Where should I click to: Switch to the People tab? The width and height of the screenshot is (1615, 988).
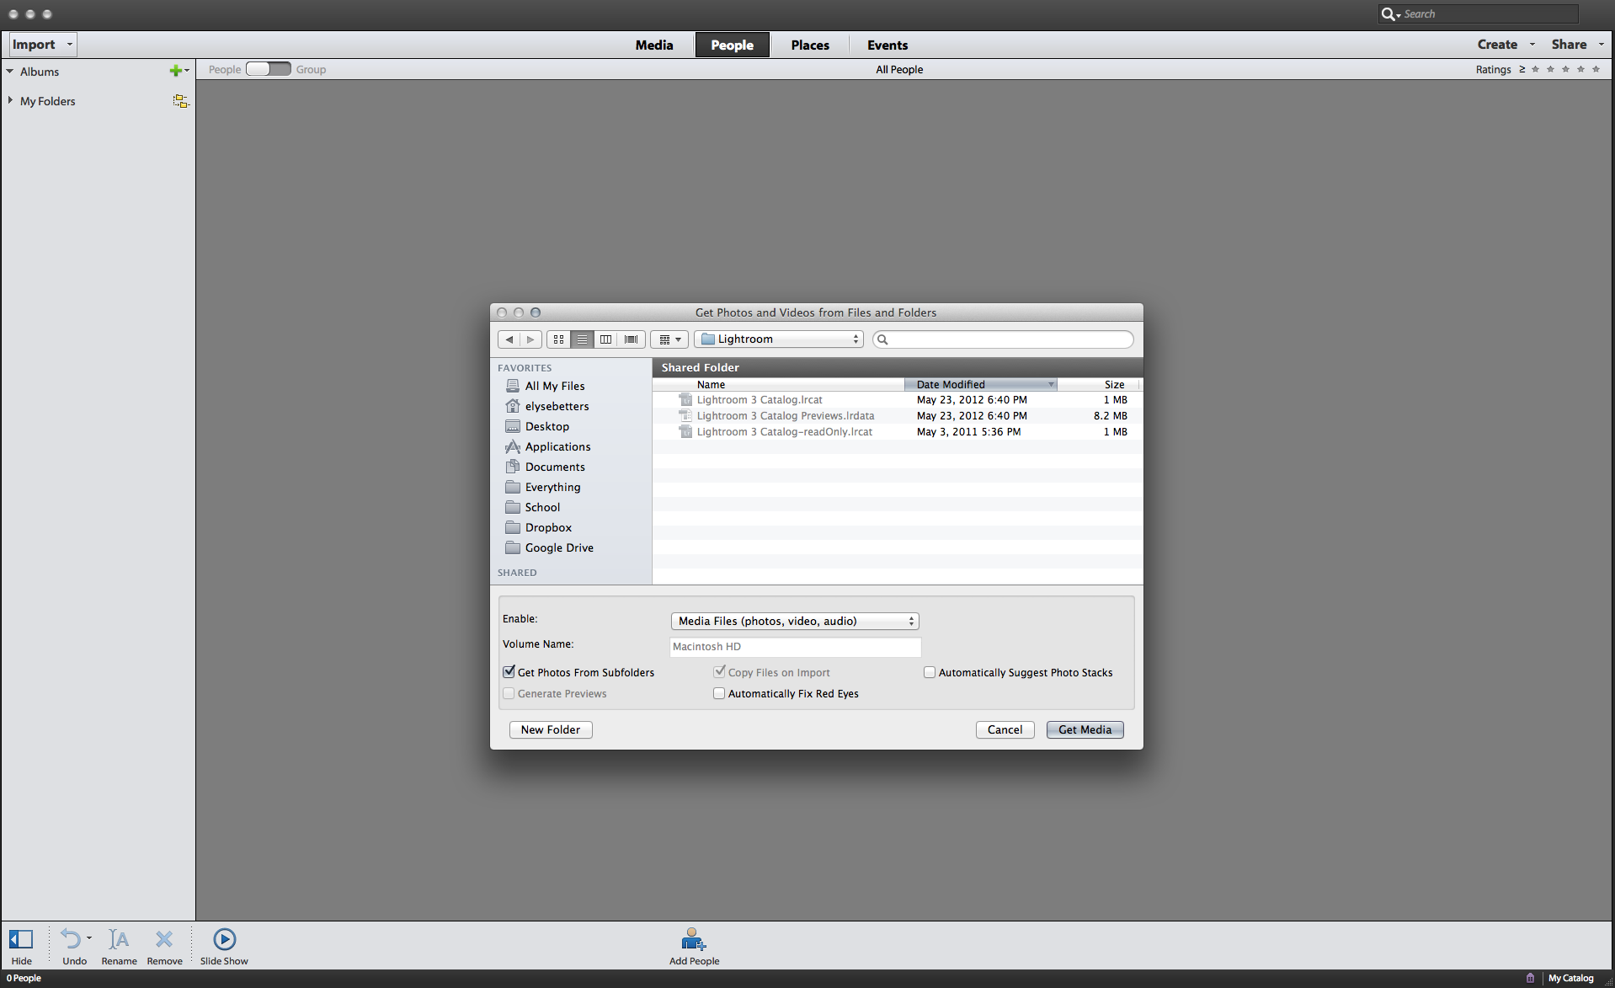[732, 45]
